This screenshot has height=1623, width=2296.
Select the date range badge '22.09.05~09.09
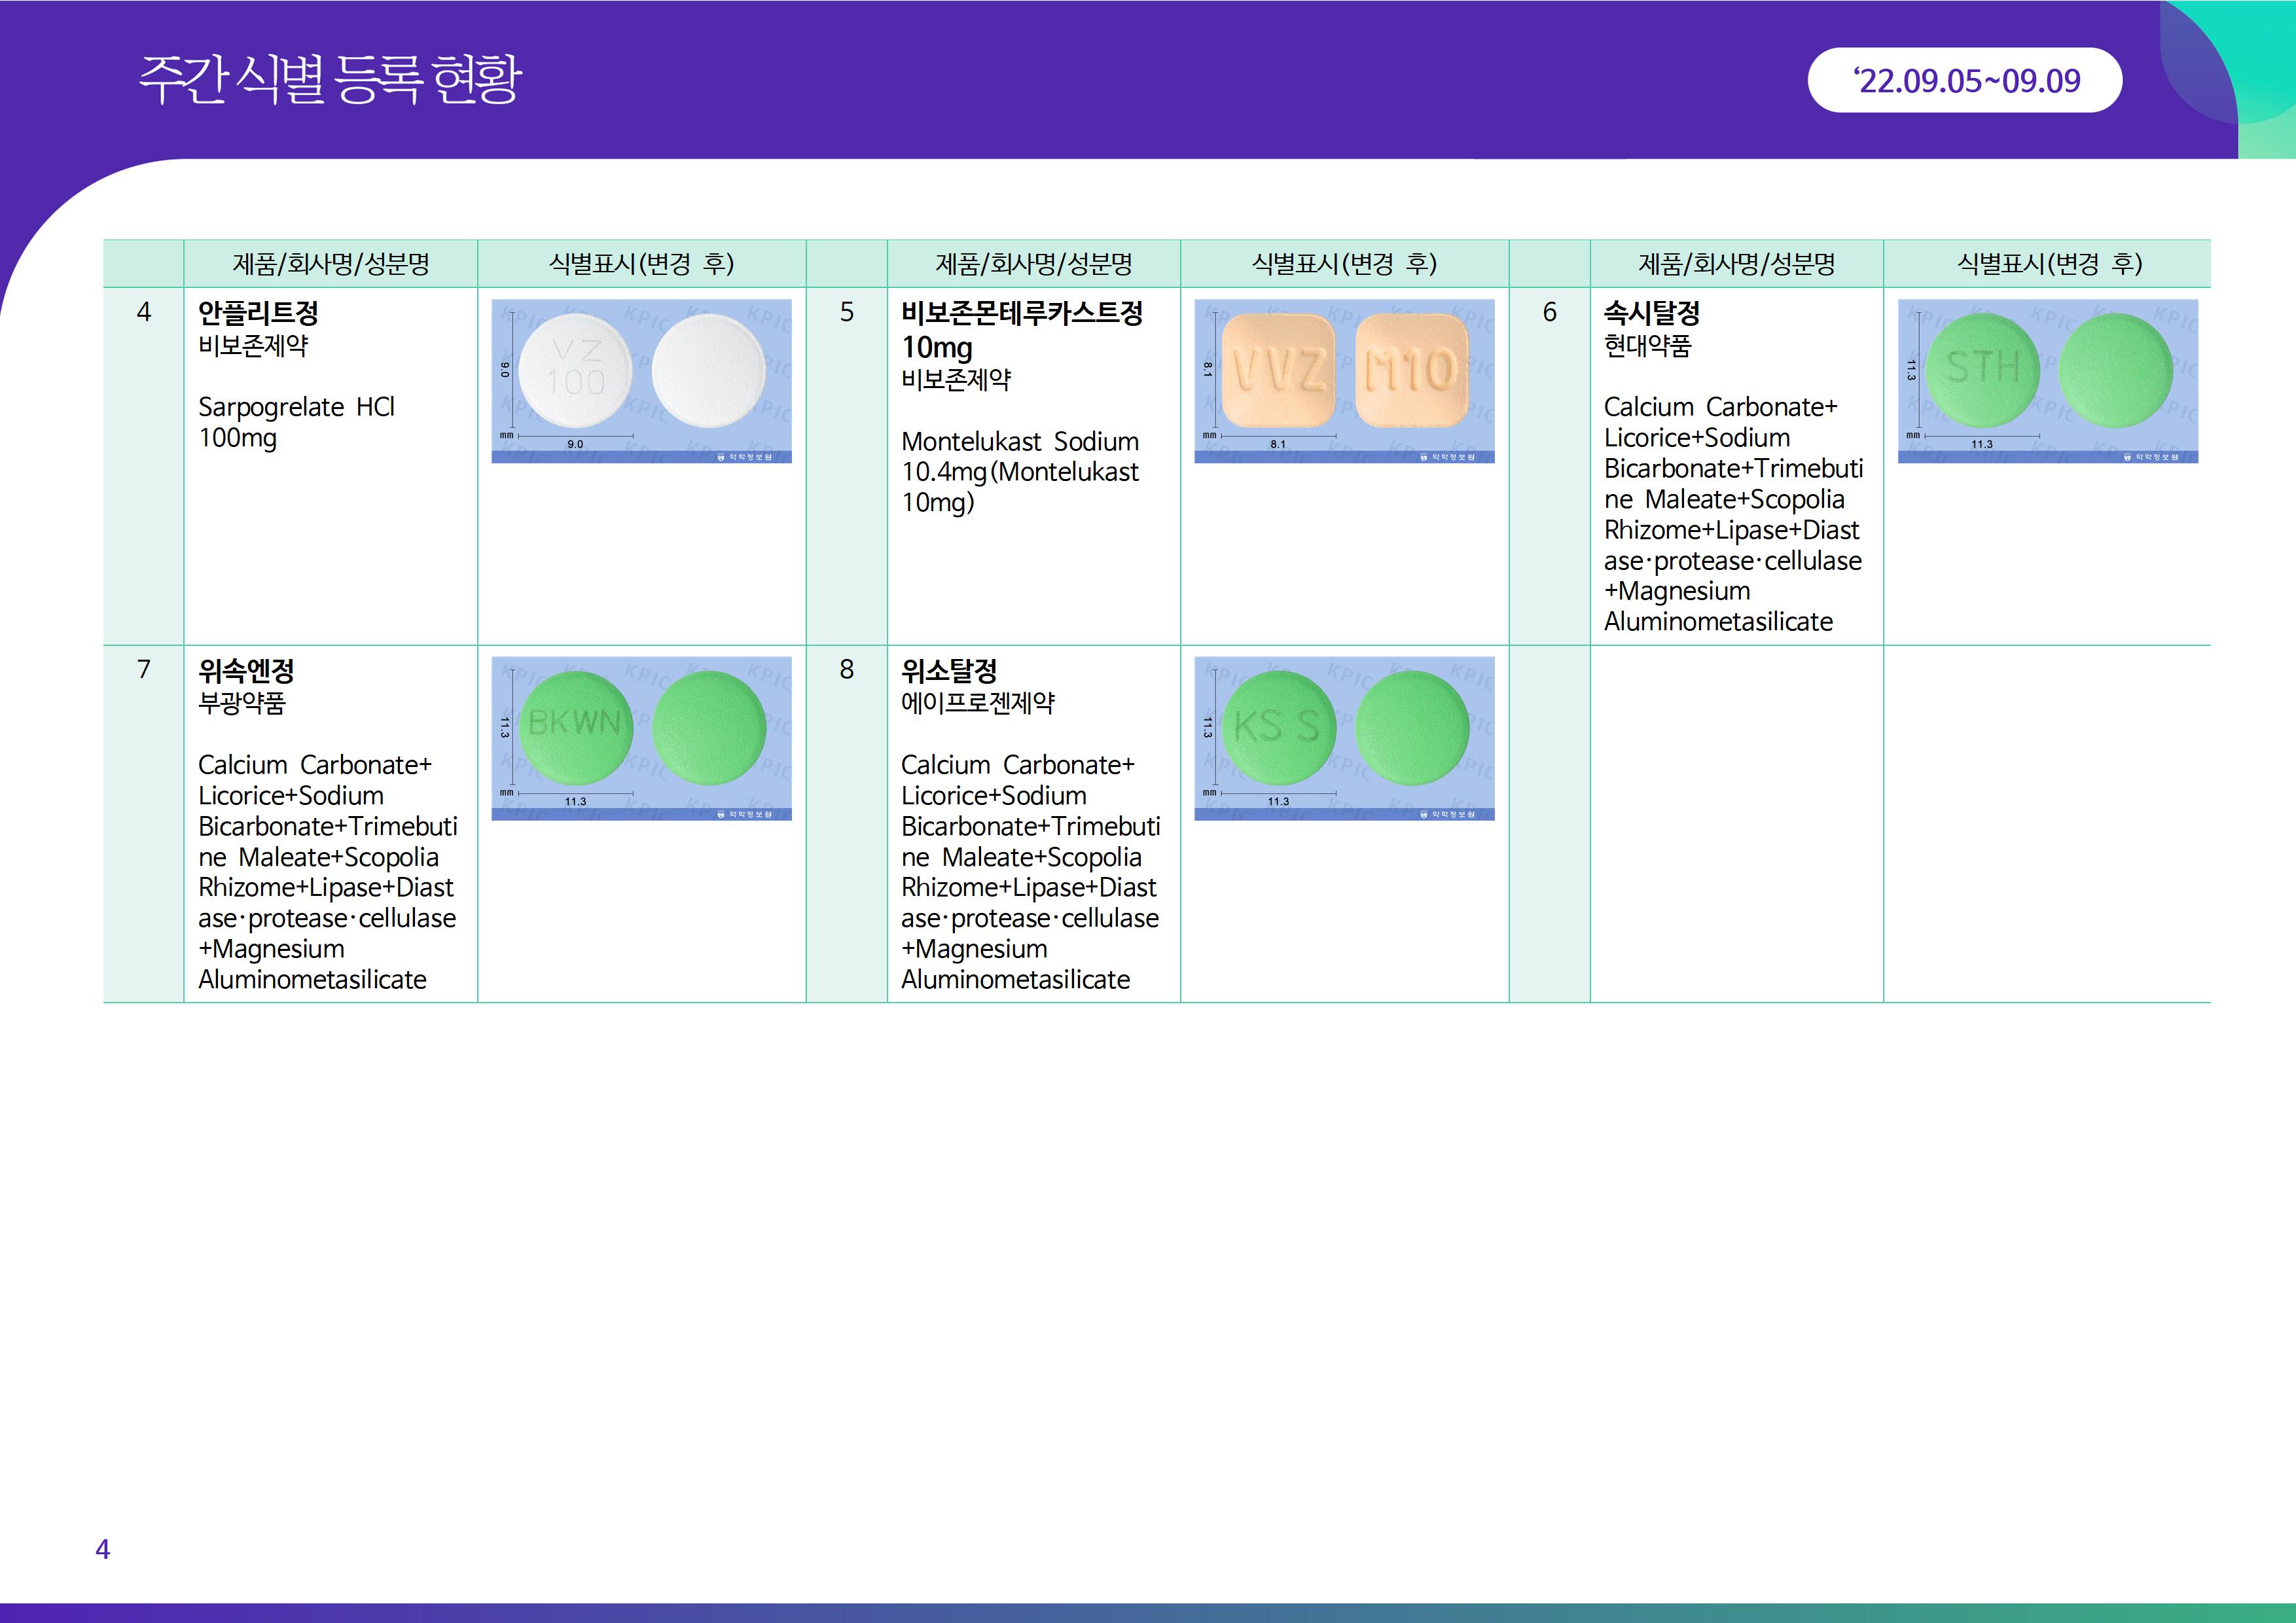point(1964,80)
